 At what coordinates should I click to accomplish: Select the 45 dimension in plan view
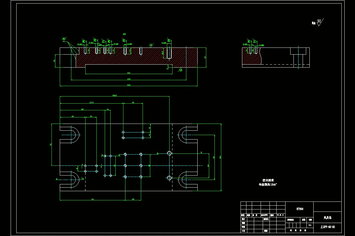click(72, 117)
